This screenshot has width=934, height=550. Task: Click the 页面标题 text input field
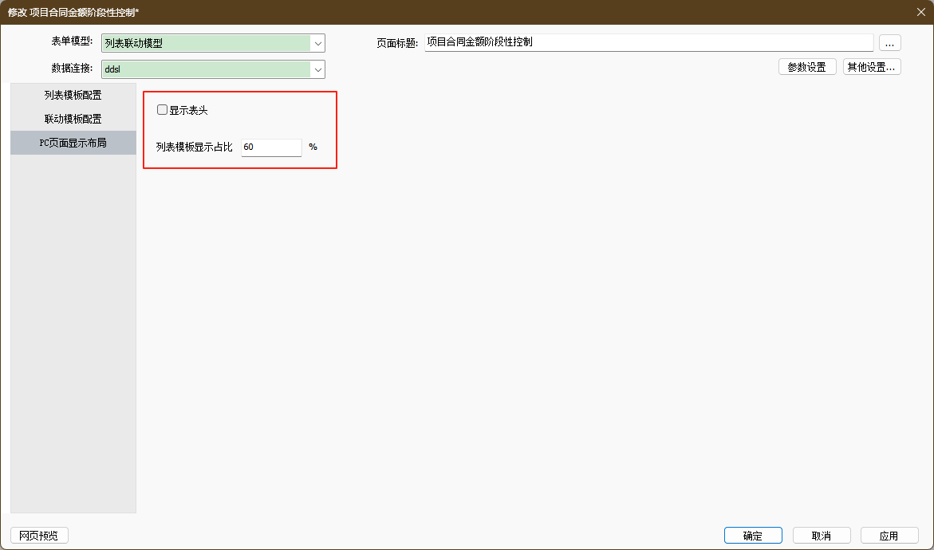648,42
